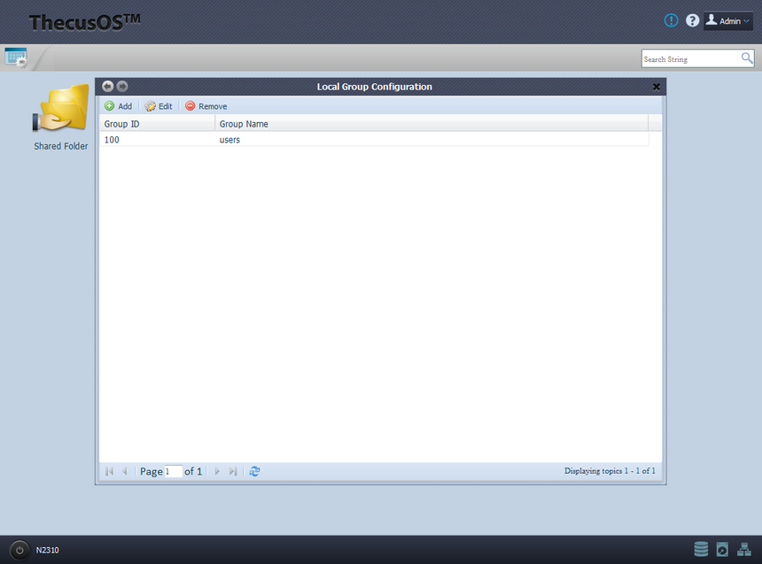
Task: Select the users group row
Action: tap(373, 140)
